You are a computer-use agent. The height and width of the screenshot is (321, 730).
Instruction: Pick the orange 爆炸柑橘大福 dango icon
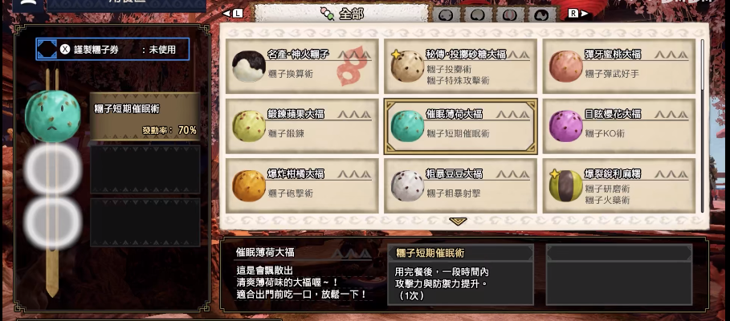(x=249, y=185)
